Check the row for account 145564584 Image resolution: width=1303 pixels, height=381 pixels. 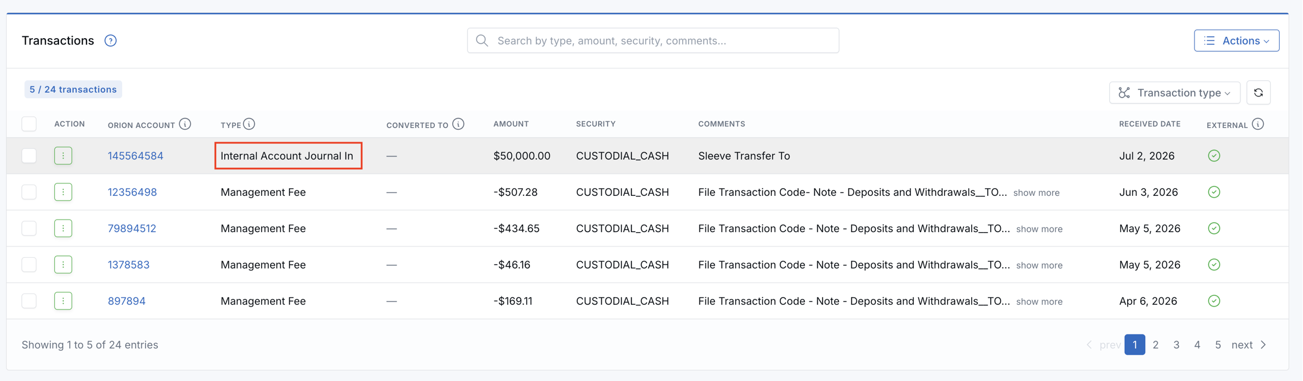pyautogui.click(x=29, y=156)
